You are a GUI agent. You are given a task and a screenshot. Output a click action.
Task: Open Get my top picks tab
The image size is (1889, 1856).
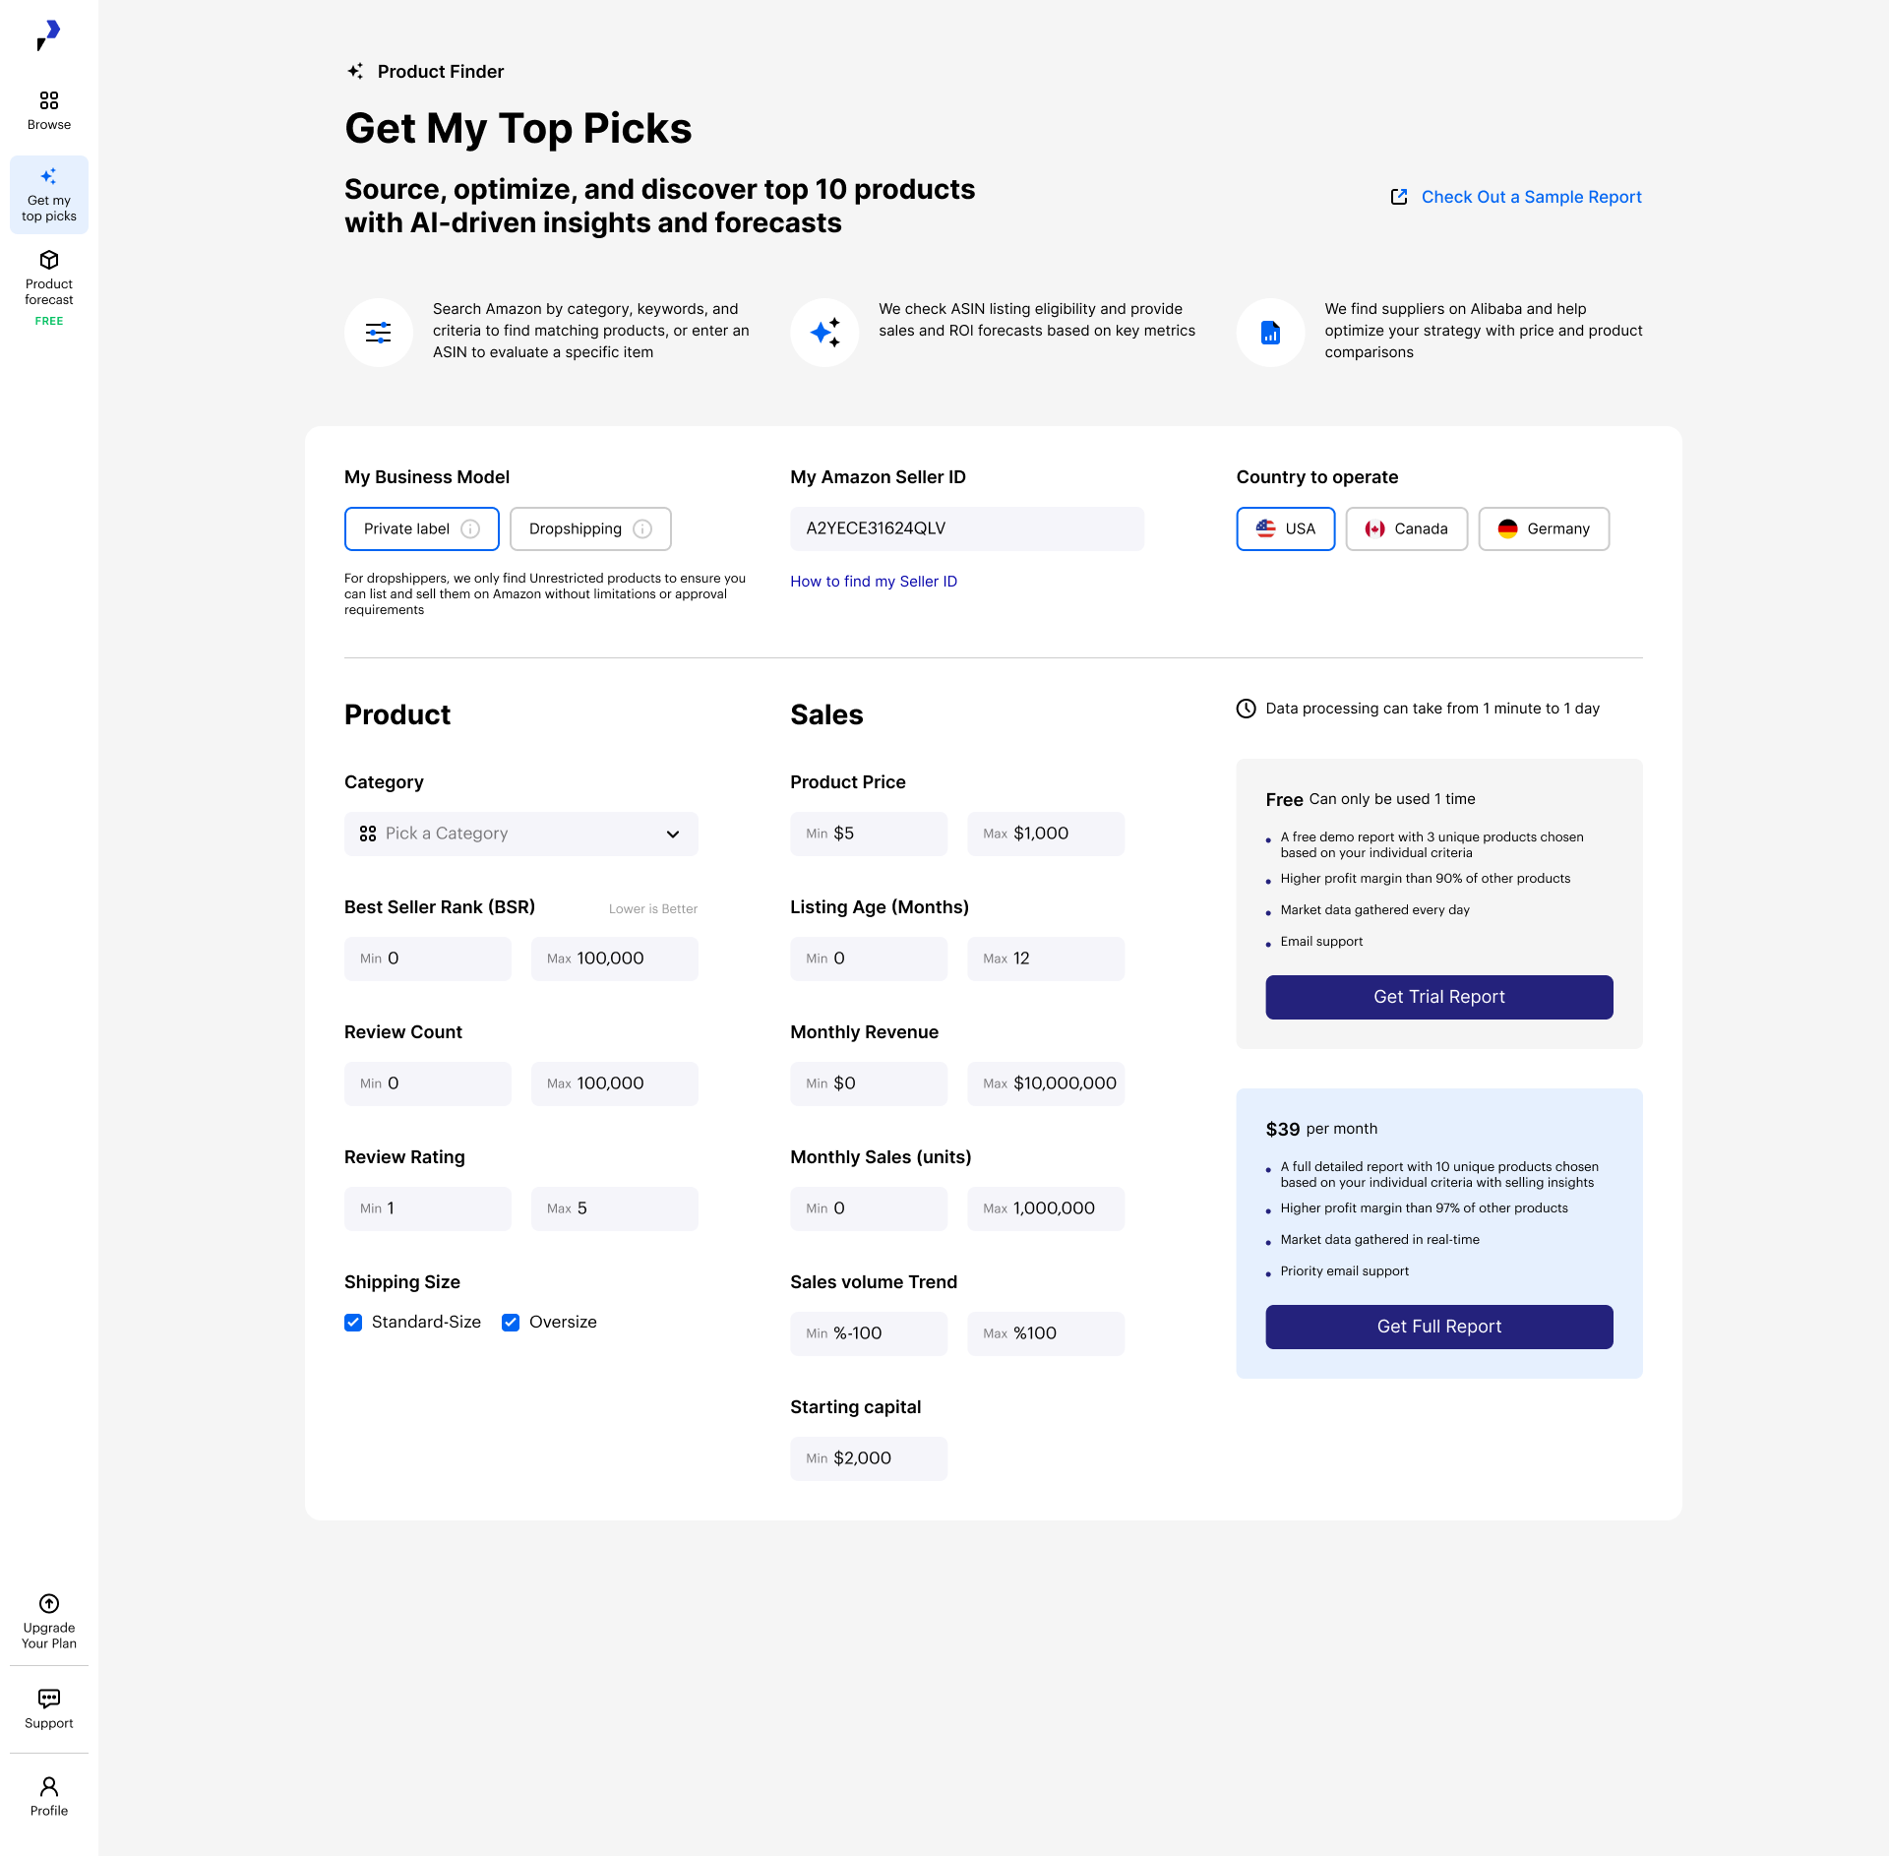point(49,195)
